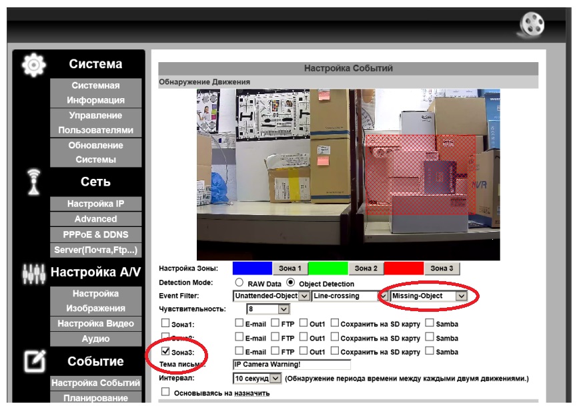
Task: Enable FTP for Зона1 row
Action: point(275,323)
